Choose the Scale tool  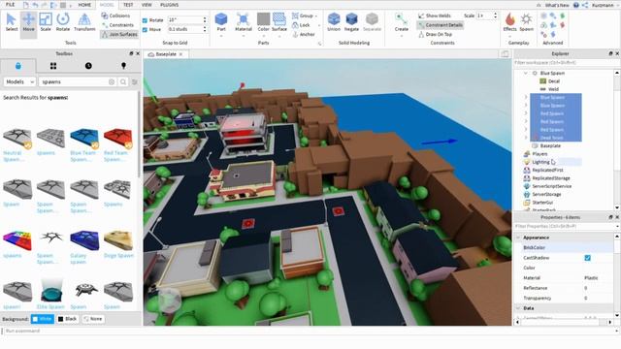point(46,22)
